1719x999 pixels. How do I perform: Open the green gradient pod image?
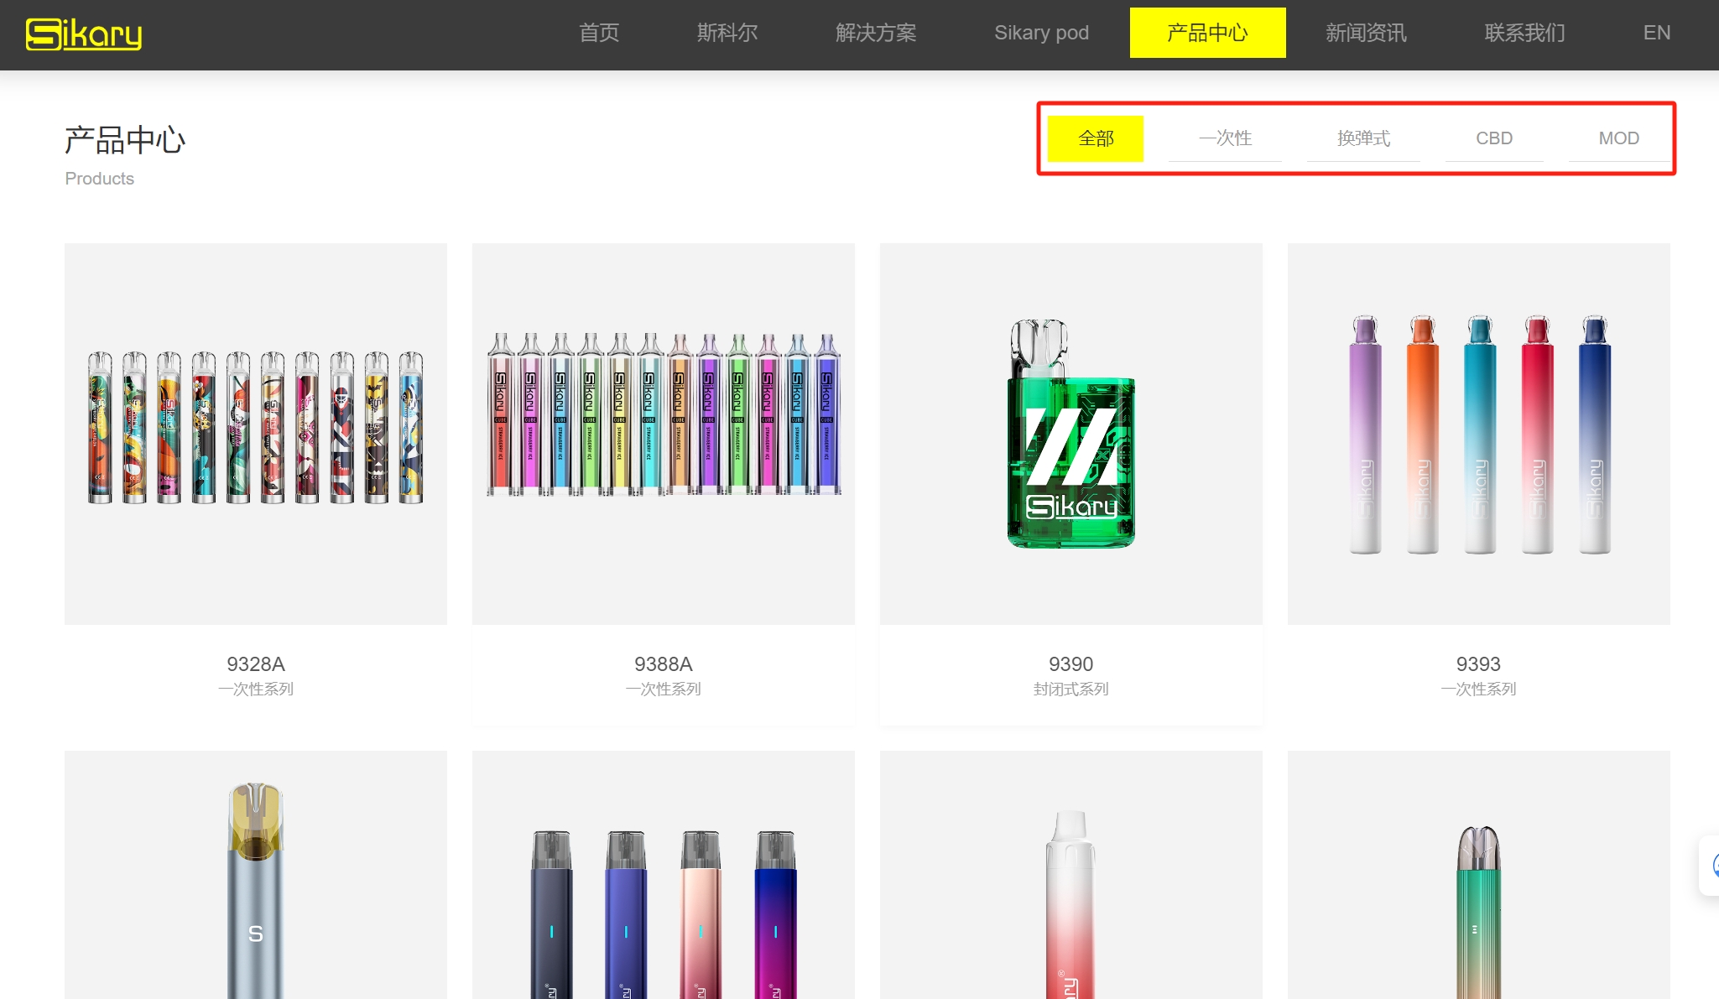[1479, 875]
